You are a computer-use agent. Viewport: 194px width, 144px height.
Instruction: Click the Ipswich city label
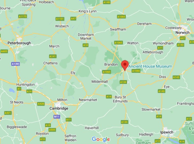tap(167, 132)
